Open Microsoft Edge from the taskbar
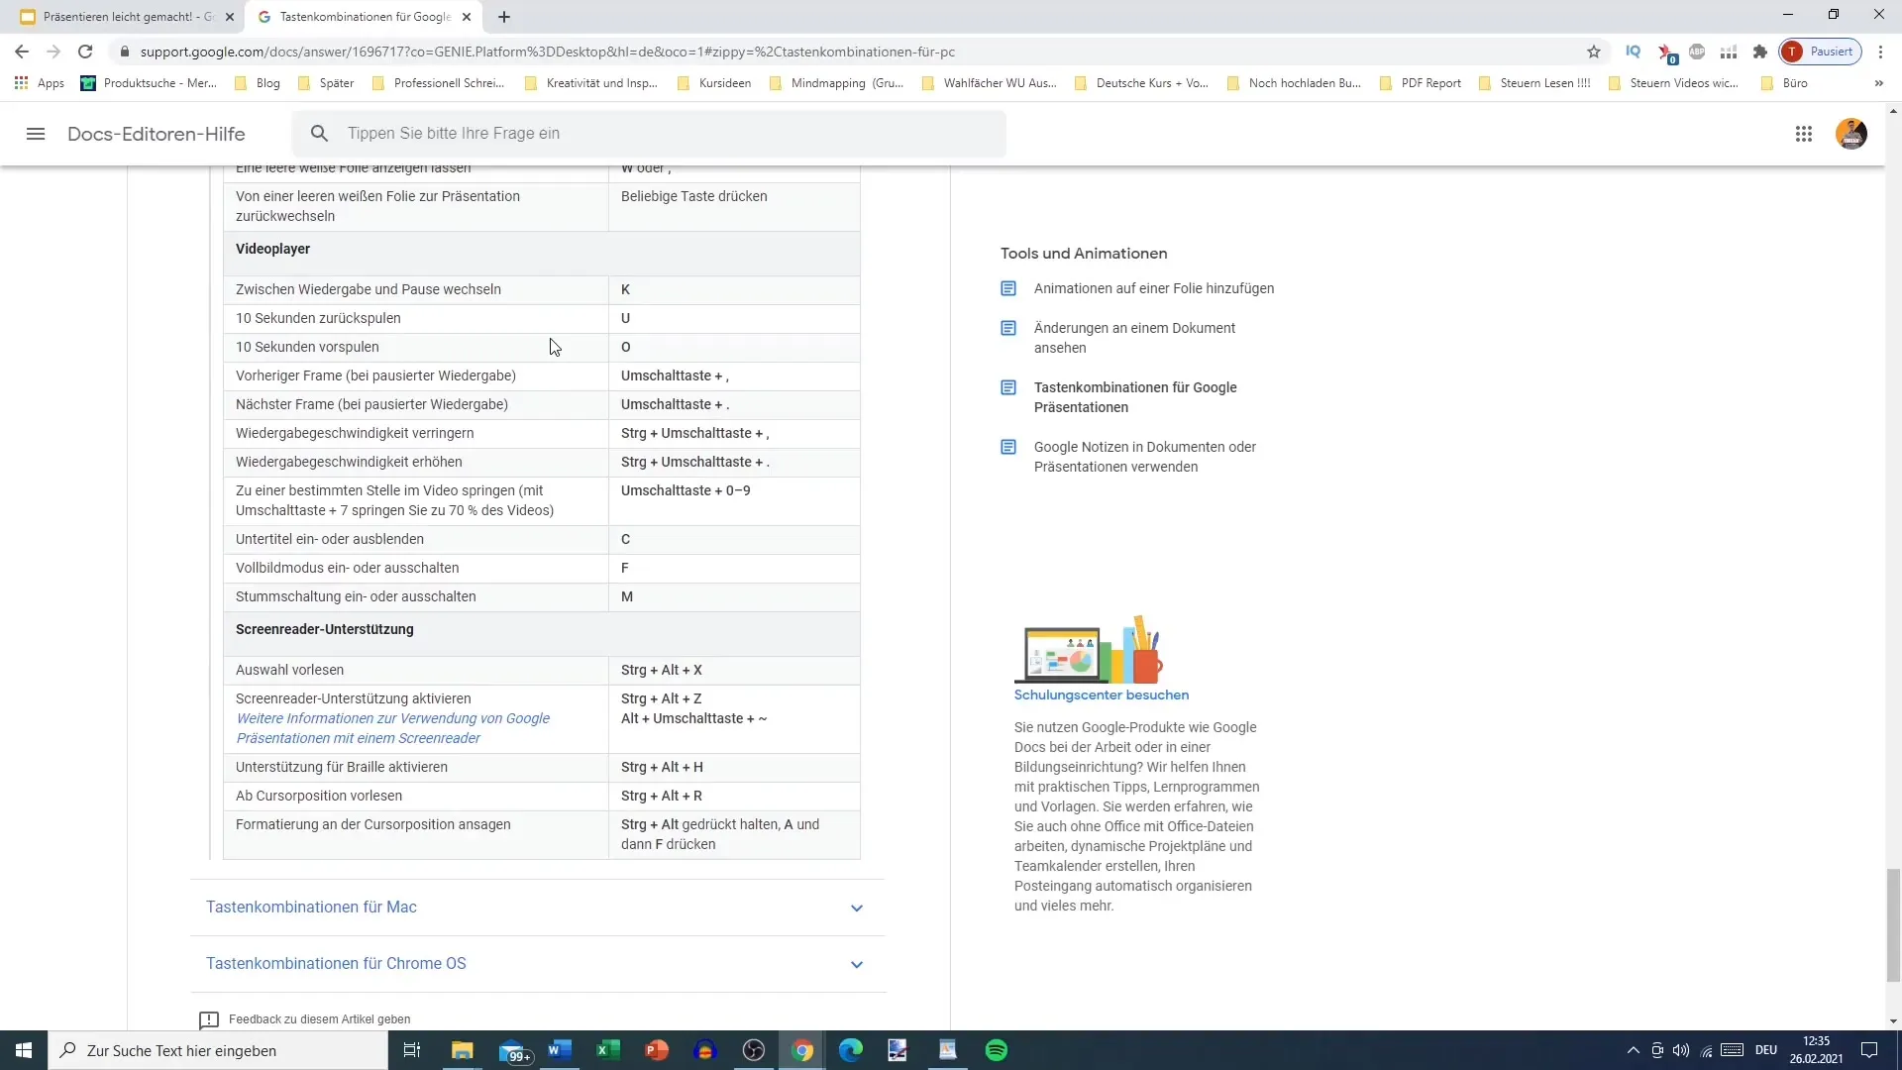 [x=851, y=1050]
